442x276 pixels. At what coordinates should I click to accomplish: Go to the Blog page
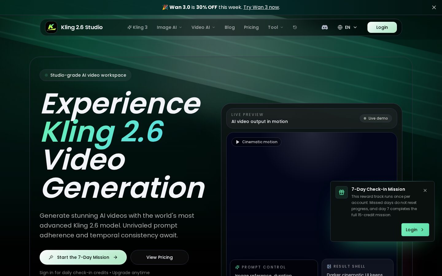pyautogui.click(x=230, y=27)
